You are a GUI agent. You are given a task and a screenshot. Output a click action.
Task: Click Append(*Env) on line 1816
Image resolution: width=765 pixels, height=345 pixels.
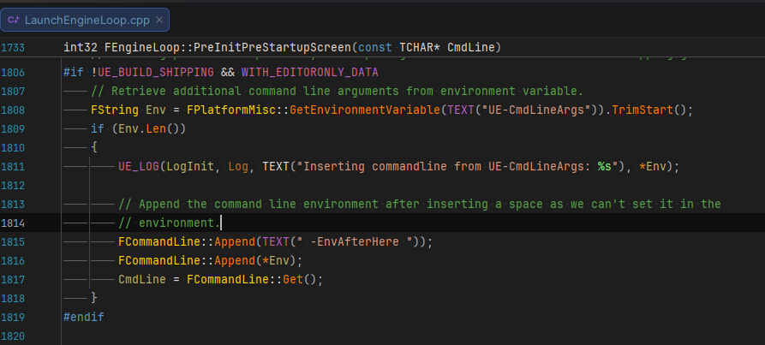254,261
